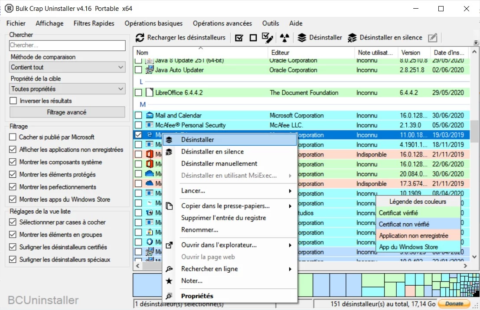Click the Mail and Calendar app icon
Screen dimensions: 480x310
click(x=150, y=115)
